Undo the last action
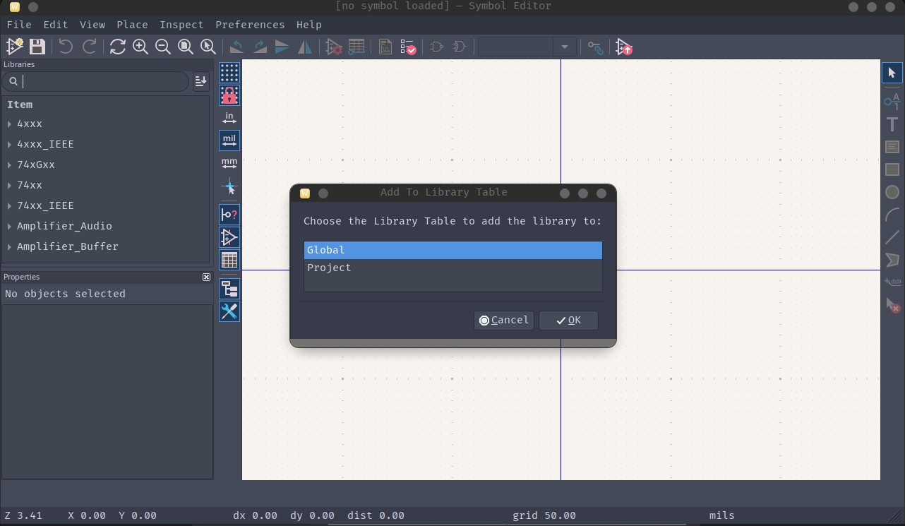The width and height of the screenshot is (905, 526). click(64, 47)
